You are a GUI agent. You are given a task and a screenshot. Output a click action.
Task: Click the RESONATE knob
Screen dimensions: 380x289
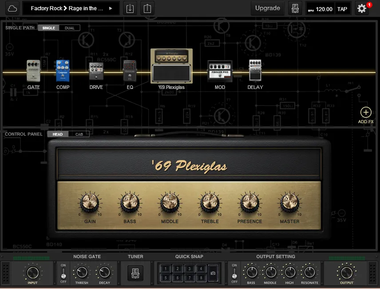click(x=309, y=272)
